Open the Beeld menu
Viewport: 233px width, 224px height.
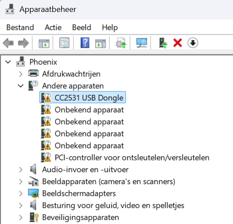click(x=82, y=27)
